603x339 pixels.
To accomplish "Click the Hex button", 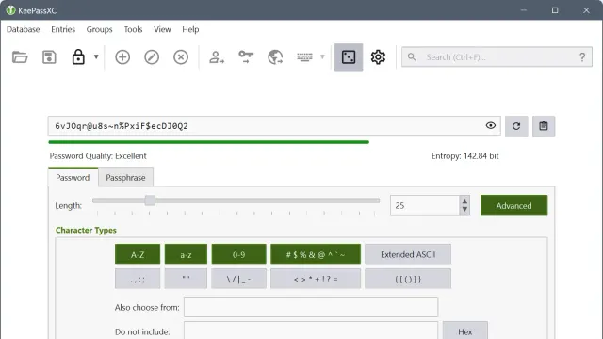I will pos(464,331).
